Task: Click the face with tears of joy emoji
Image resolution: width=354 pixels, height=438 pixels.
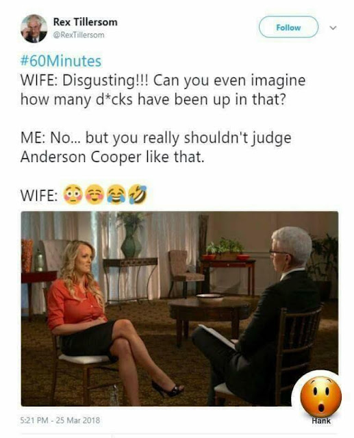Action: point(116,194)
